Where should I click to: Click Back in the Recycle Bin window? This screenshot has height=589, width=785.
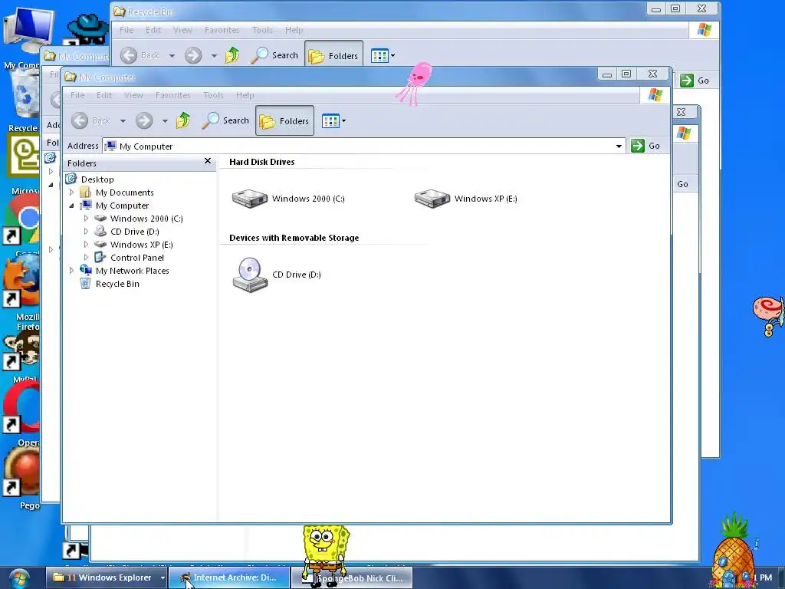point(140,55)
